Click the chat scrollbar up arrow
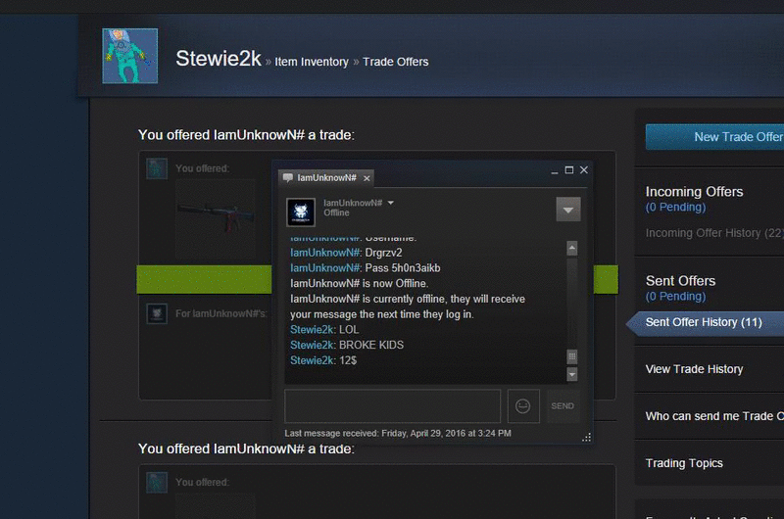 click(x=572, y=249)
